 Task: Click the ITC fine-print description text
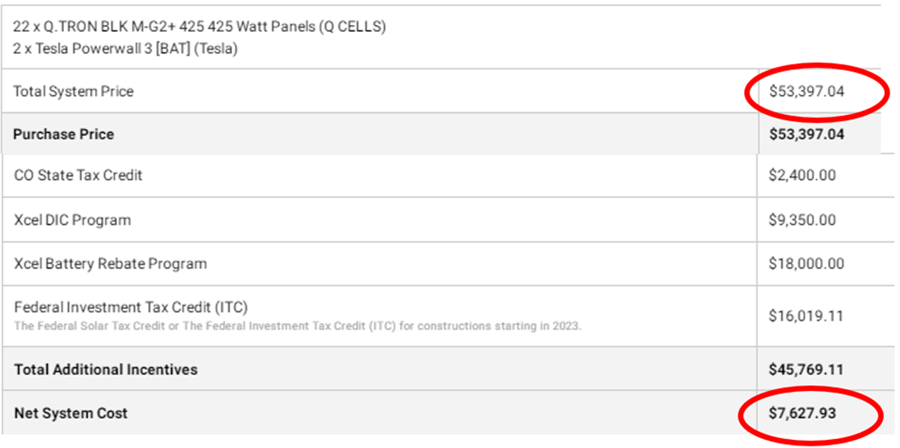click(297, 326)
